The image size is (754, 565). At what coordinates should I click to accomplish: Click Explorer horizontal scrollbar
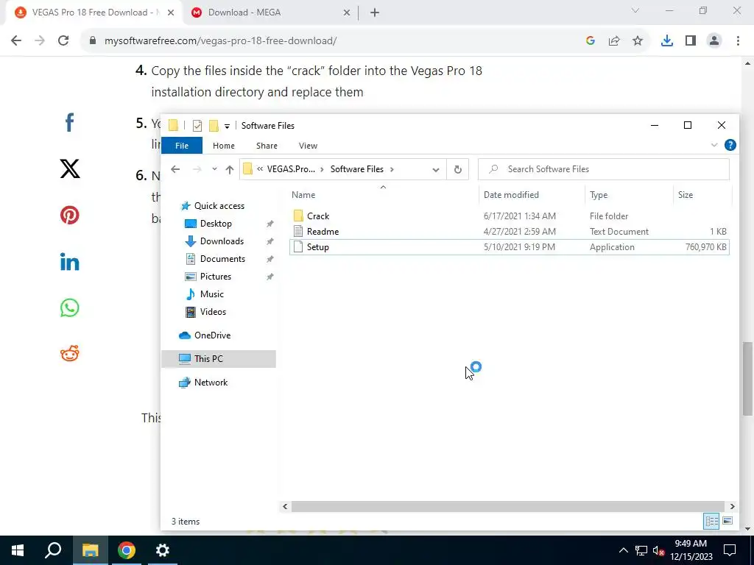(x=508, y=506)
